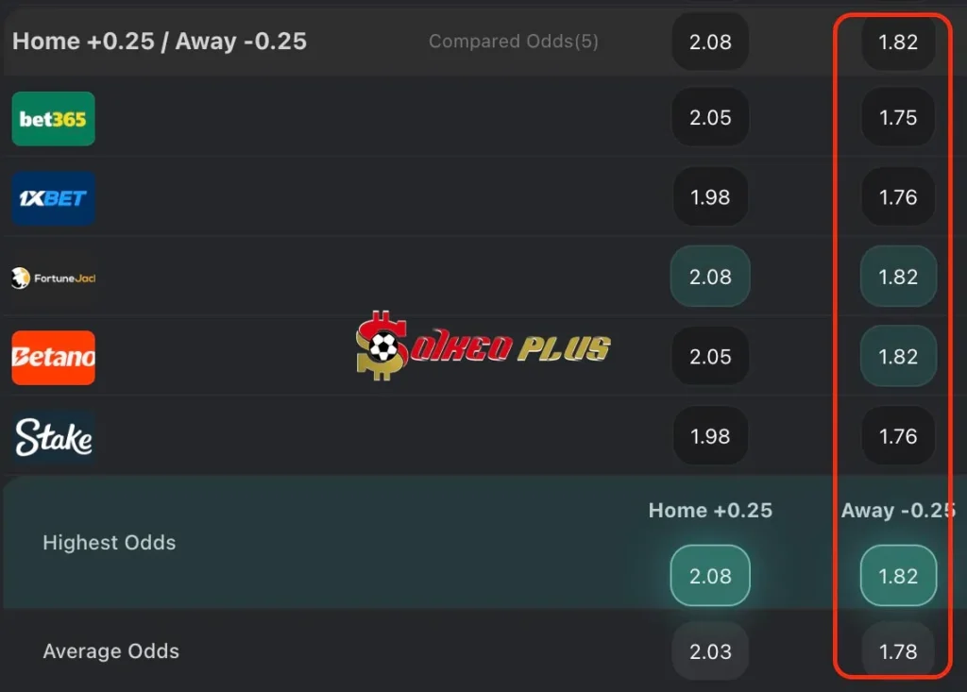
Task: Select the Away -0.25 column label
Action: click(898, 510)
